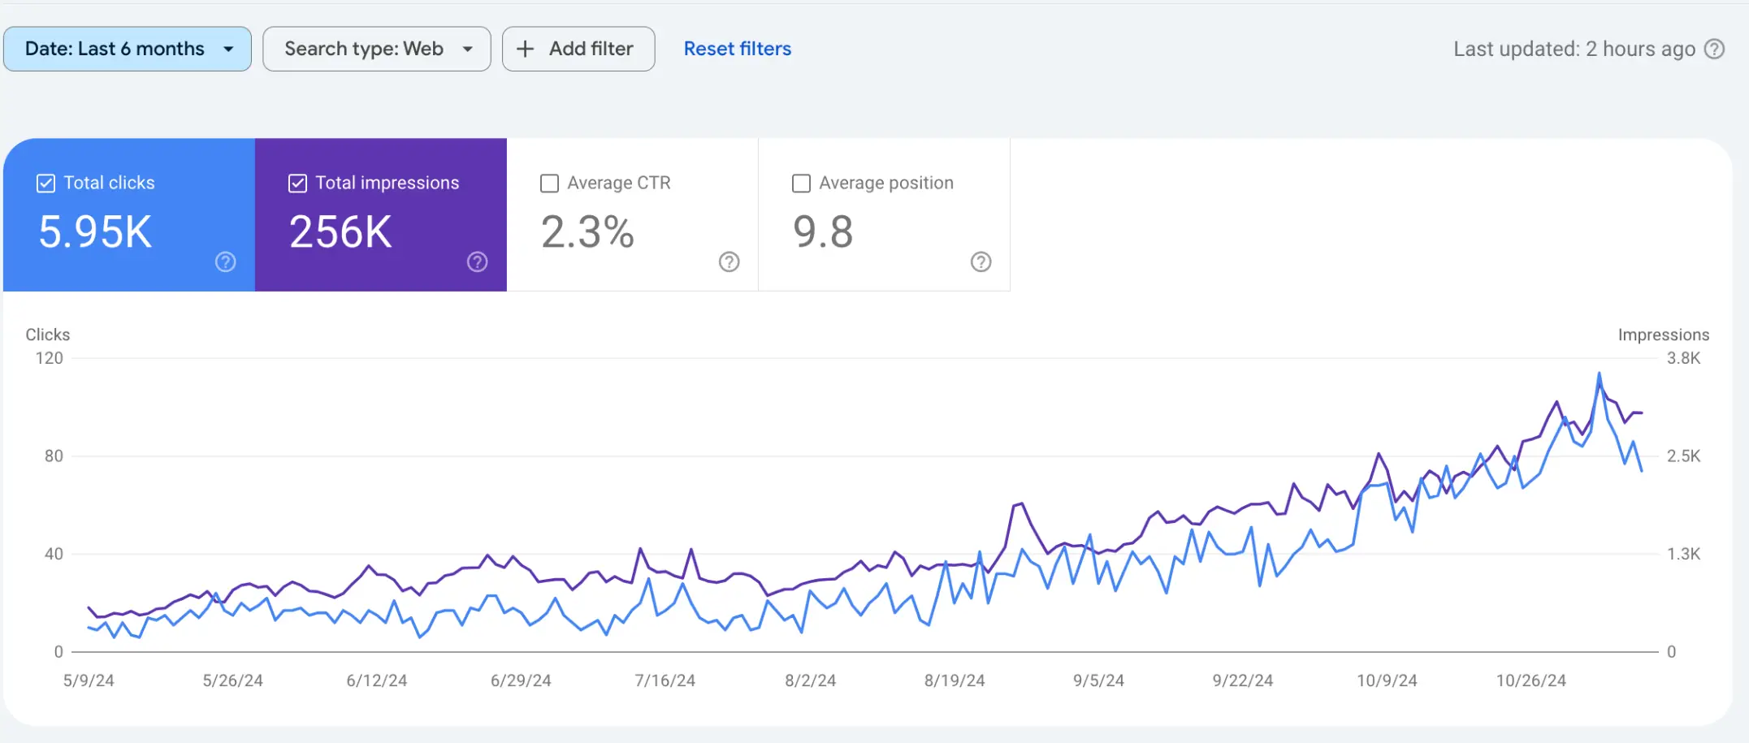Click the 2.5K impressions axis value
The height and width of the screenshot is (743, 1749).
point(1684,456)
